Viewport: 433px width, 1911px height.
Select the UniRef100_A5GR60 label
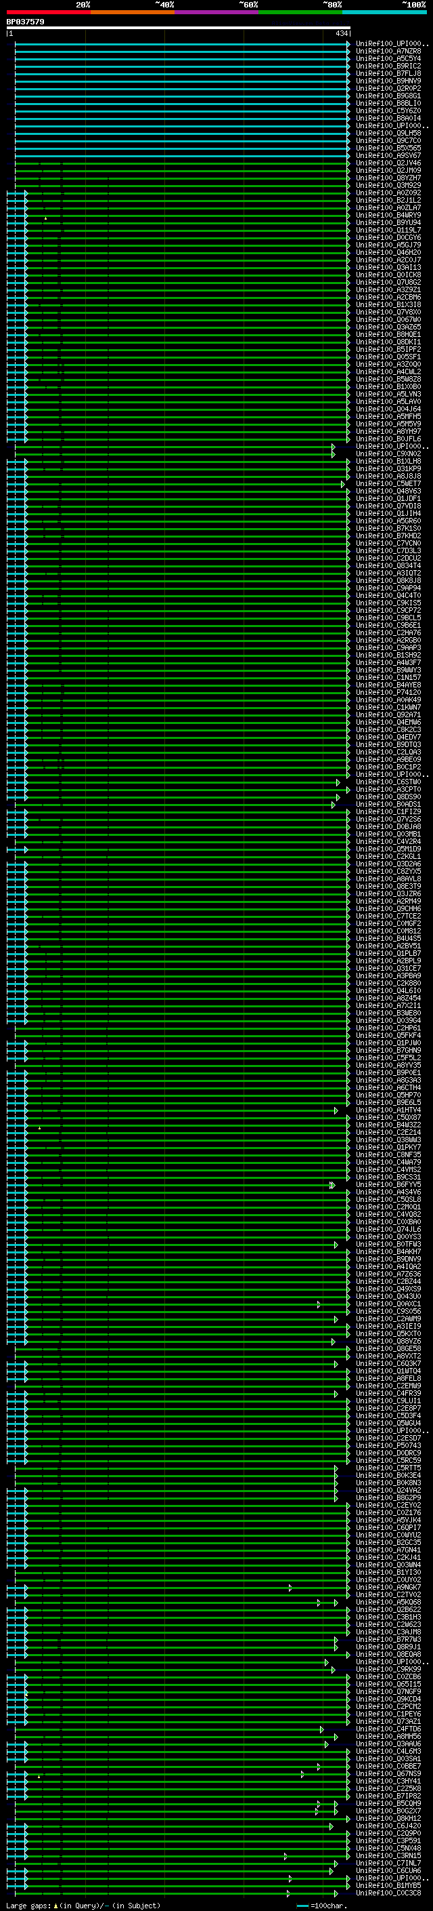pos(388,521)
